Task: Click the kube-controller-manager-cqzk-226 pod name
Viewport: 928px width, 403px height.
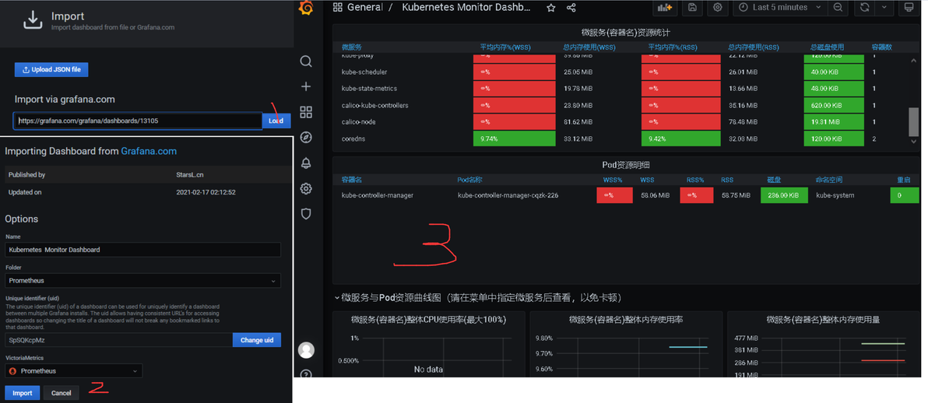Action: [508, 195]
